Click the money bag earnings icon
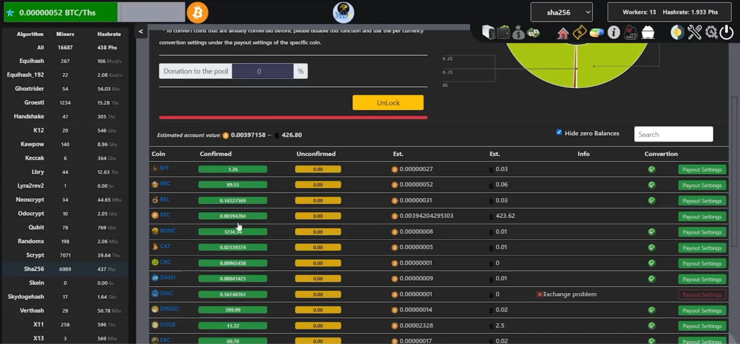This screenshot has height=344, width=740. coord(518,32)
